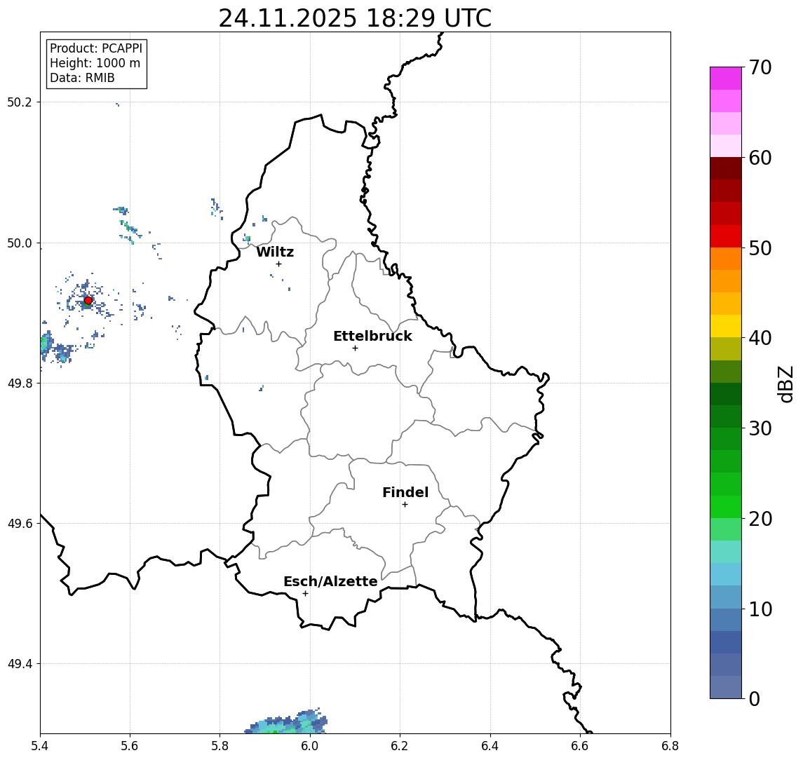Click the 70 tick on the colorbar
Screen dimensions: 803x760
coord(760,67)
